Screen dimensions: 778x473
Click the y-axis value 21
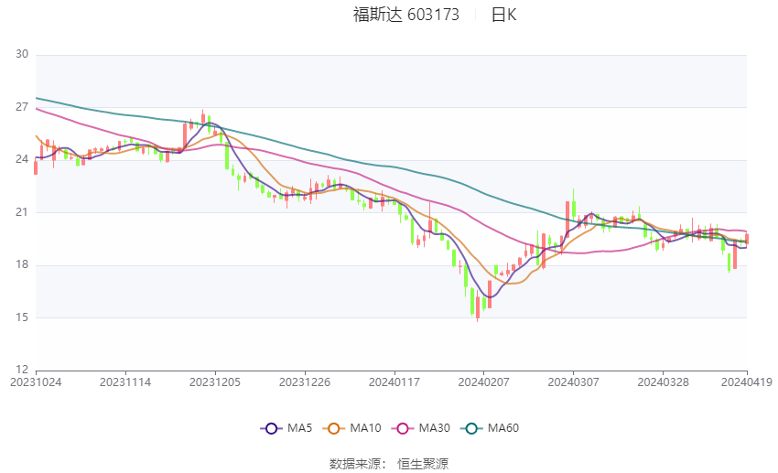pyautogui.click(x=22, y=212)
